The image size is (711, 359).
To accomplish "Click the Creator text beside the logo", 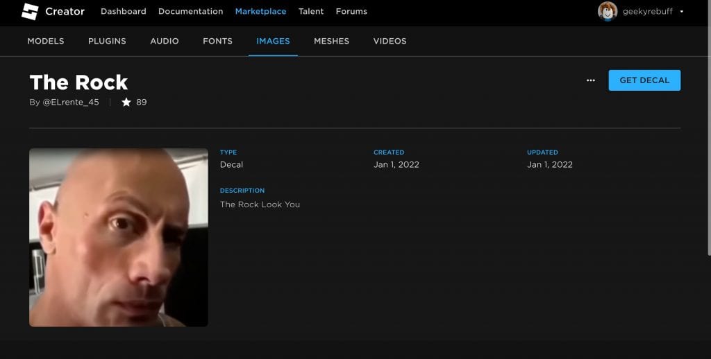I will pyautogui.click(x=65, y=11).
